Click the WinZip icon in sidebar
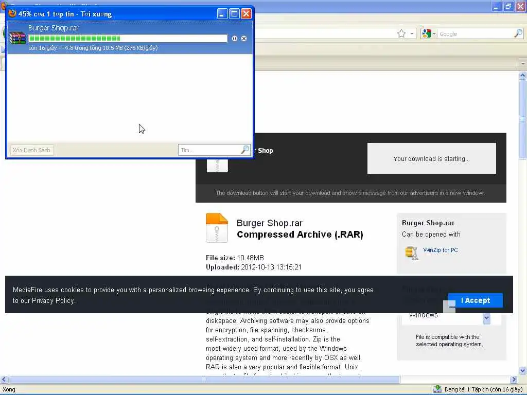527x395 pixels. [411, 253]
